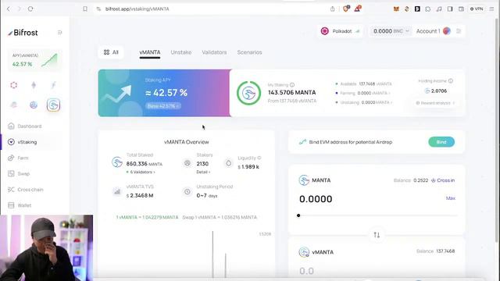Select Ethereum token icon in sidebar
This screenshot has height=281, width=500.
[34, 85]
